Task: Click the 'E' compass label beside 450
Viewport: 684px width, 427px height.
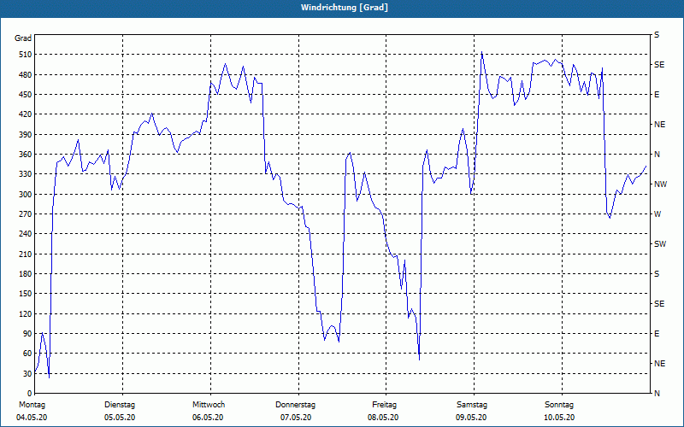Action: click(x=657, y=95)
